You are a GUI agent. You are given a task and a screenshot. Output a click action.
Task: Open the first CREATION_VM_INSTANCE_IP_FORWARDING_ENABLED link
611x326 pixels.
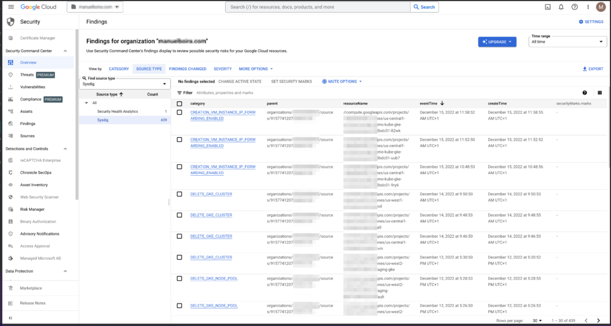pos(223,115)
